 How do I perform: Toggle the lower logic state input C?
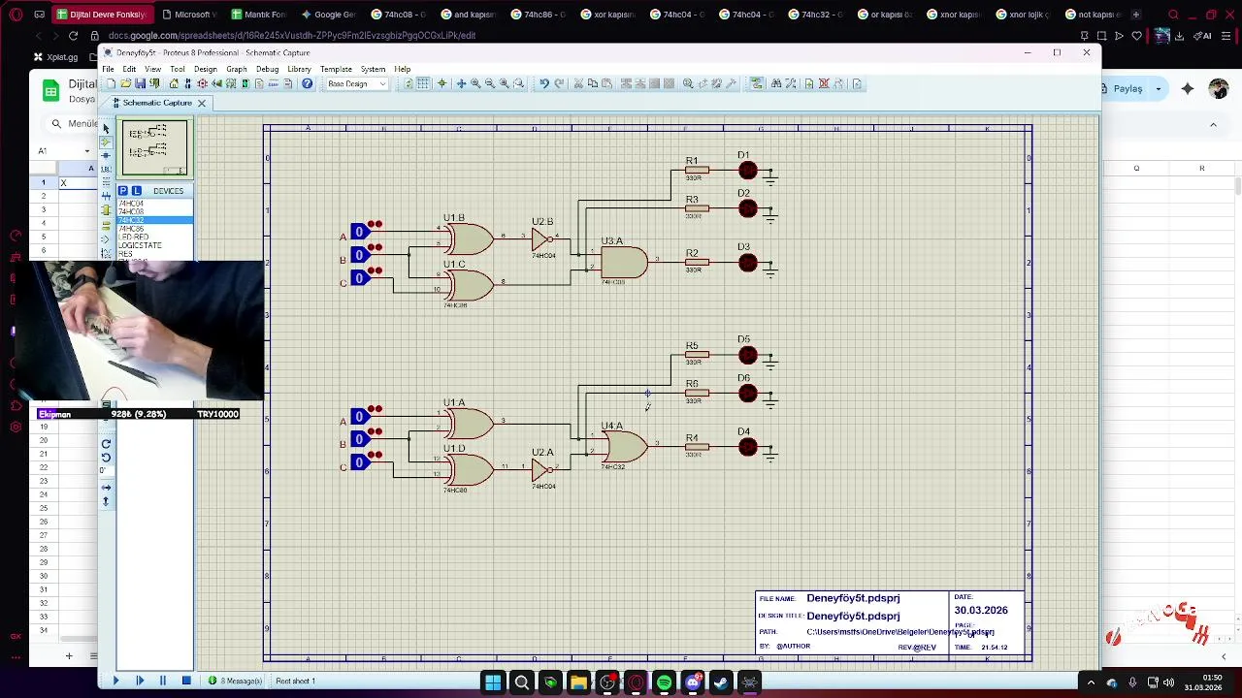click(x=359, y=462)
